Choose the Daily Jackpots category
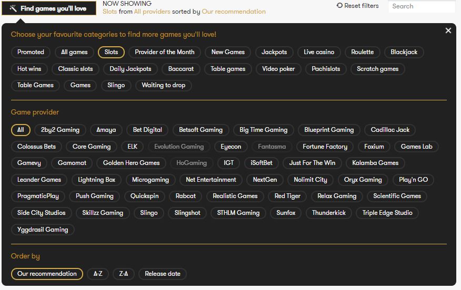This screenshot has width=461, height=290. tap(131, 69)
